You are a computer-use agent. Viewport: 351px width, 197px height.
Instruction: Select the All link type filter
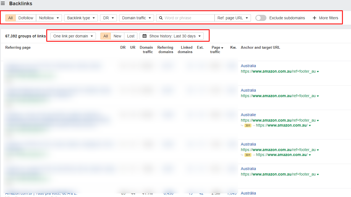click(11, 18)
